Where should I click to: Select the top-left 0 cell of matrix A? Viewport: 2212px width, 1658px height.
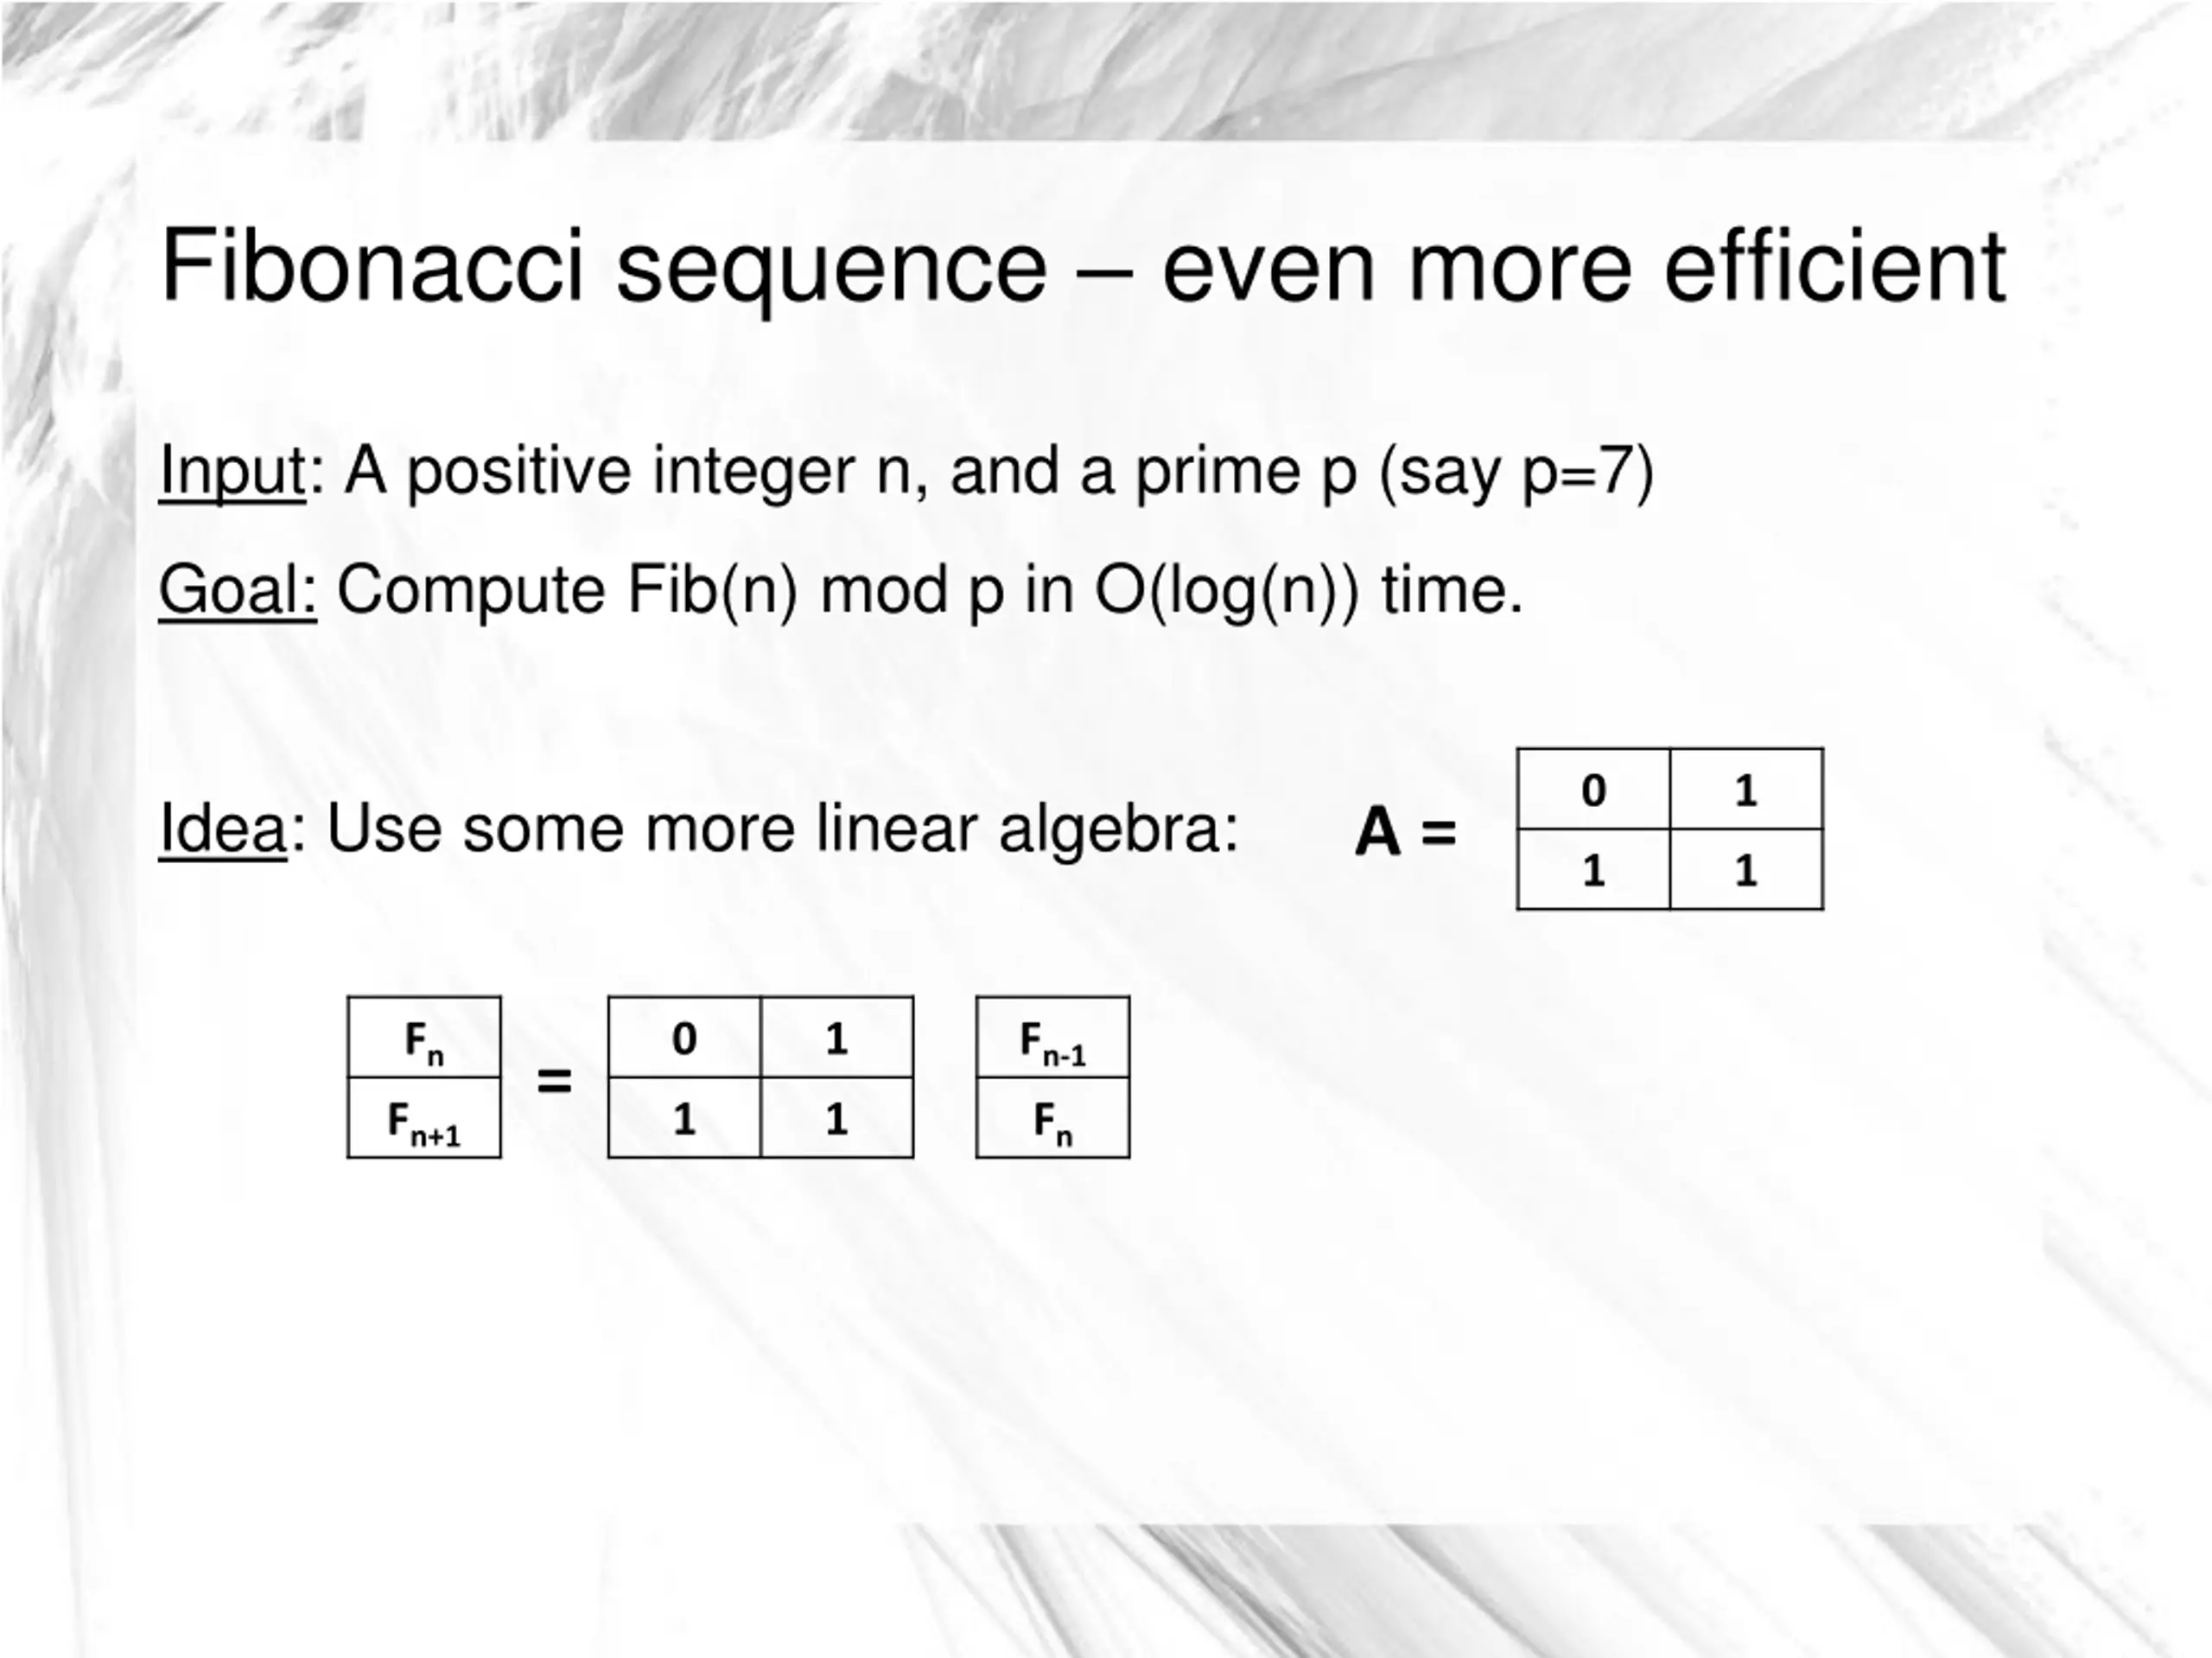1594,789
